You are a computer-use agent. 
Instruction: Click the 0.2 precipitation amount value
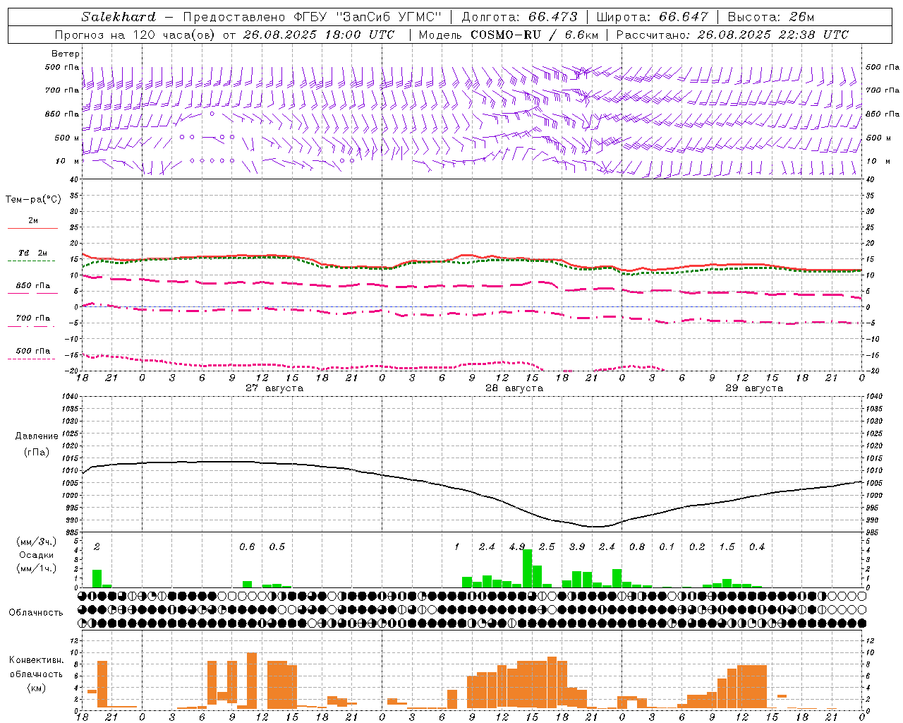click(x=697, y=547)
